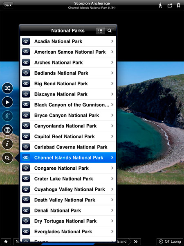The image size is (184, 246).
Task: Switch to list view in National Parks header
Action: [x=100, y=31]
